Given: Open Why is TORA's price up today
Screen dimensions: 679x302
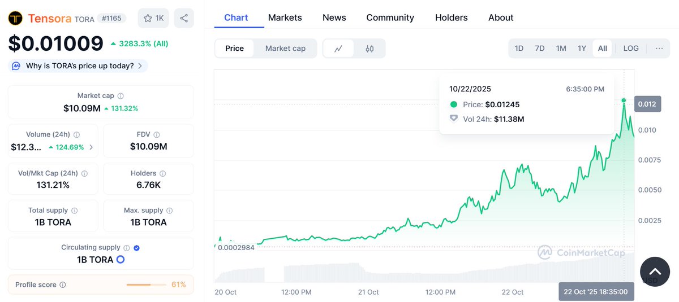Looking at the screenshot, I should 78,66.
